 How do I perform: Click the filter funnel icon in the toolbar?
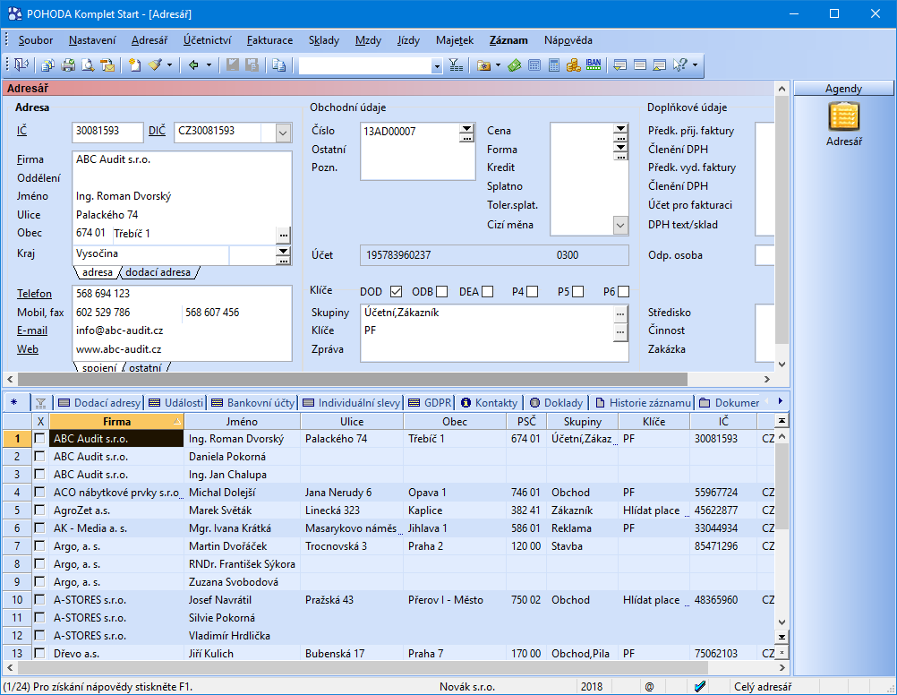point(456,65)
